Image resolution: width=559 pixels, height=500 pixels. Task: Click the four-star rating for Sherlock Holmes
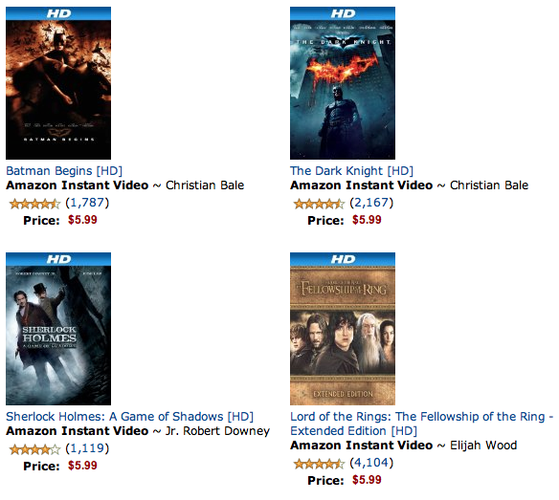tap(34, 449)
